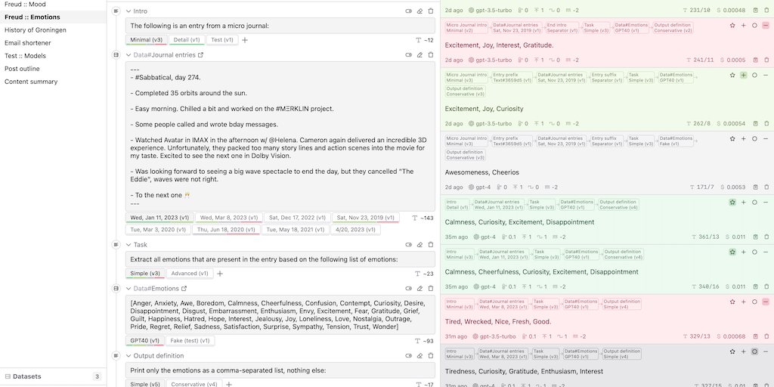This screenshot has height=387, width=774.
Task: Add a new Intro variant with the plus icon
Action: click(x=245, y=40)
